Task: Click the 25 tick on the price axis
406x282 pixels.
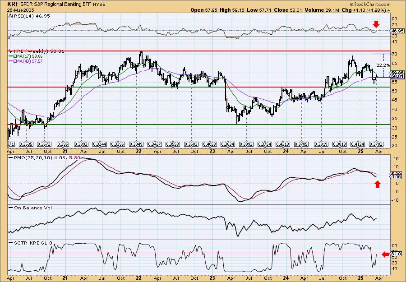Action: click(394, 136)
